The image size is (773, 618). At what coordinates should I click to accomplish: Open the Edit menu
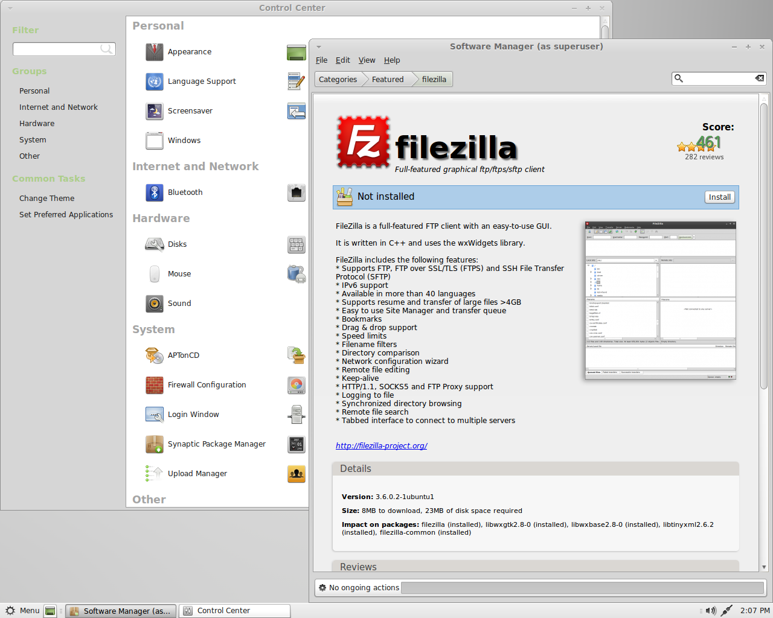pos(343,60)
